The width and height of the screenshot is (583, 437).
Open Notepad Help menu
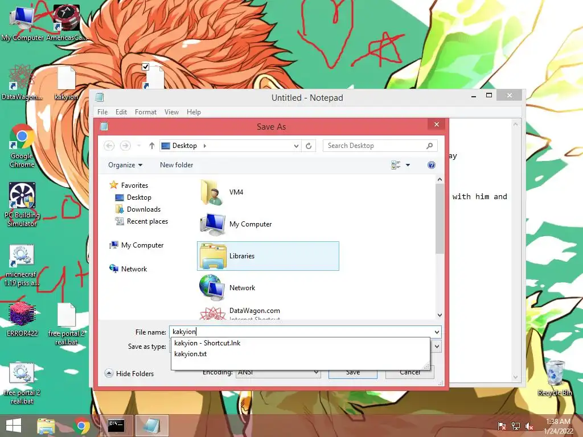click(194, 112)
